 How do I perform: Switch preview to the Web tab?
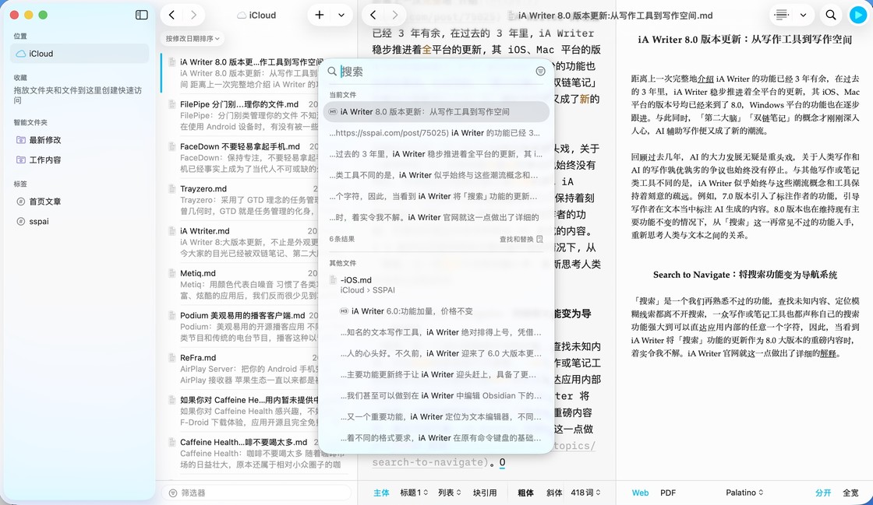coord(640,493)
